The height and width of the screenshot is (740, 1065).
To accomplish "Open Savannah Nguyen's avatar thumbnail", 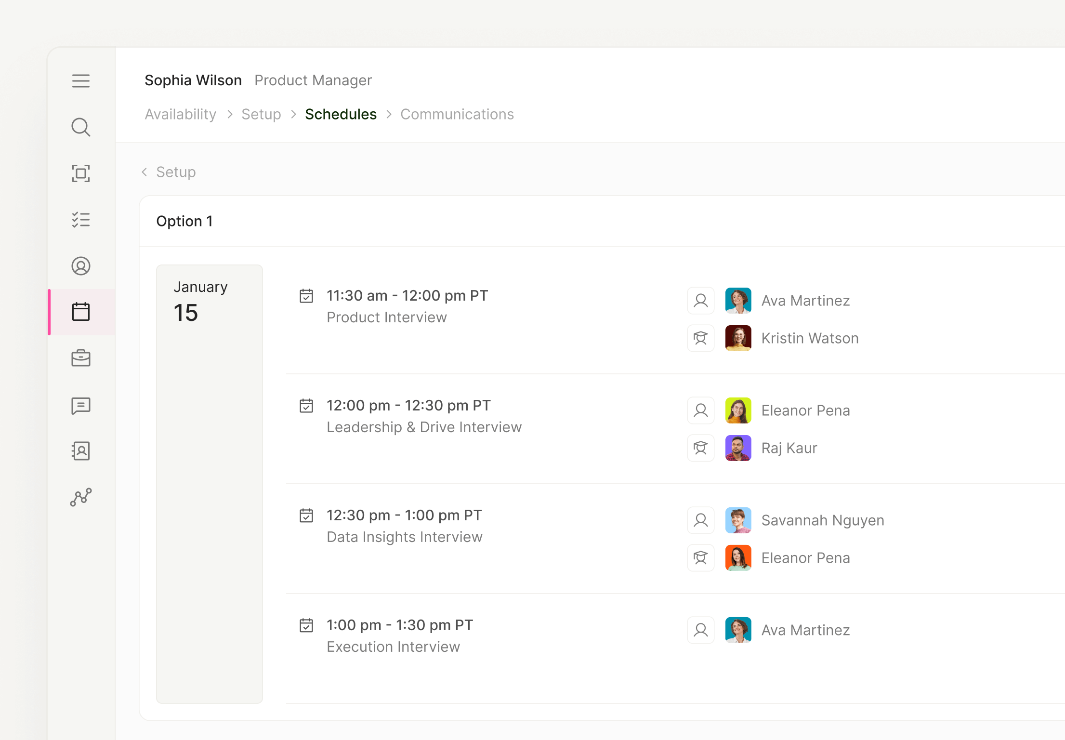I will point(738,520).
